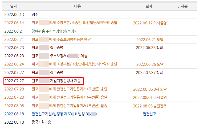199x126 pixels.
Task: Click 판결선고기일통지서(무변론) 발송 entry
Action: point(70,106)
